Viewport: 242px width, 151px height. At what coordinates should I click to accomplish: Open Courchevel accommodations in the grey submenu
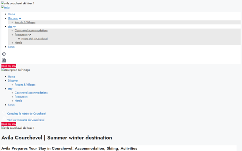pos(31,31)
